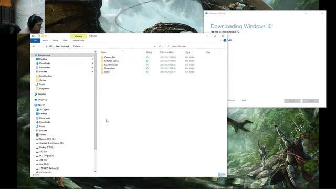
Task: Select Documents under Quick access
Action: 45,68
